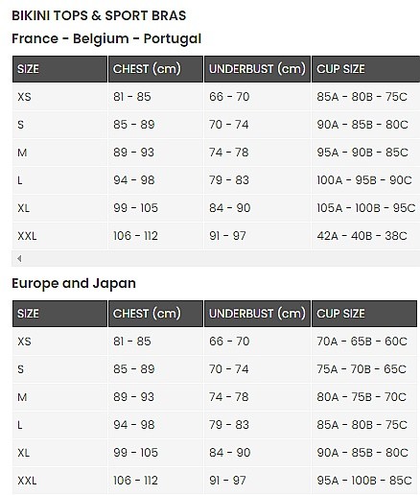Click CHEST (cm) header in France table
The image size is (420, 495).
click(x=155, y=69)
